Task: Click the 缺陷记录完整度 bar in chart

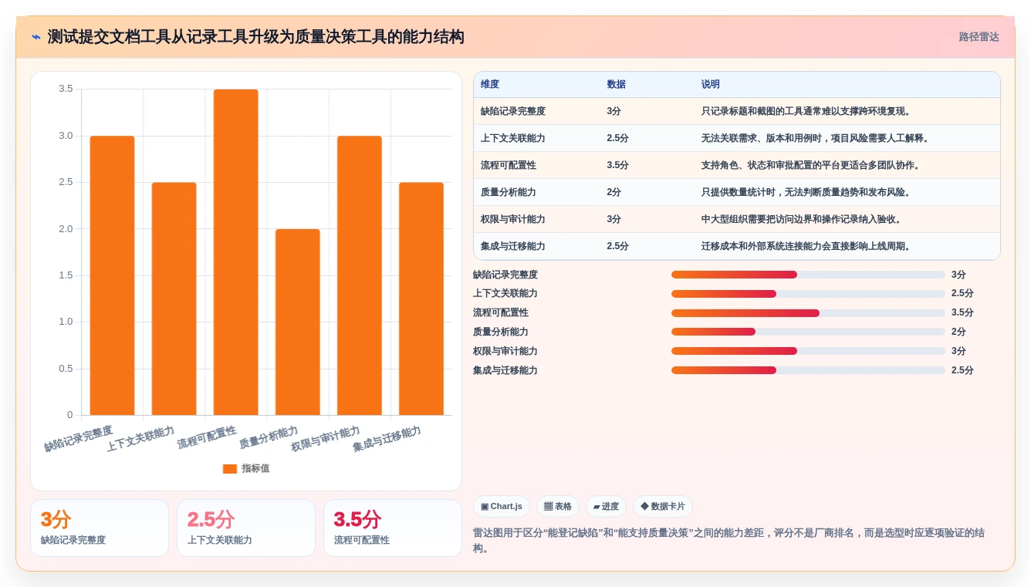Action: pos(112,275)
